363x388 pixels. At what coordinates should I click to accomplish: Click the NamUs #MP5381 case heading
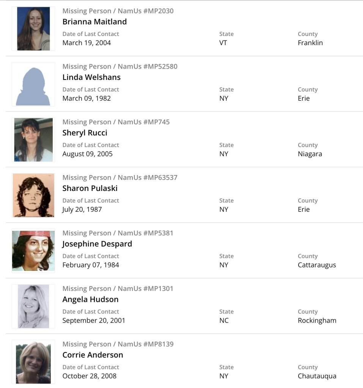[x=118, y=233]
